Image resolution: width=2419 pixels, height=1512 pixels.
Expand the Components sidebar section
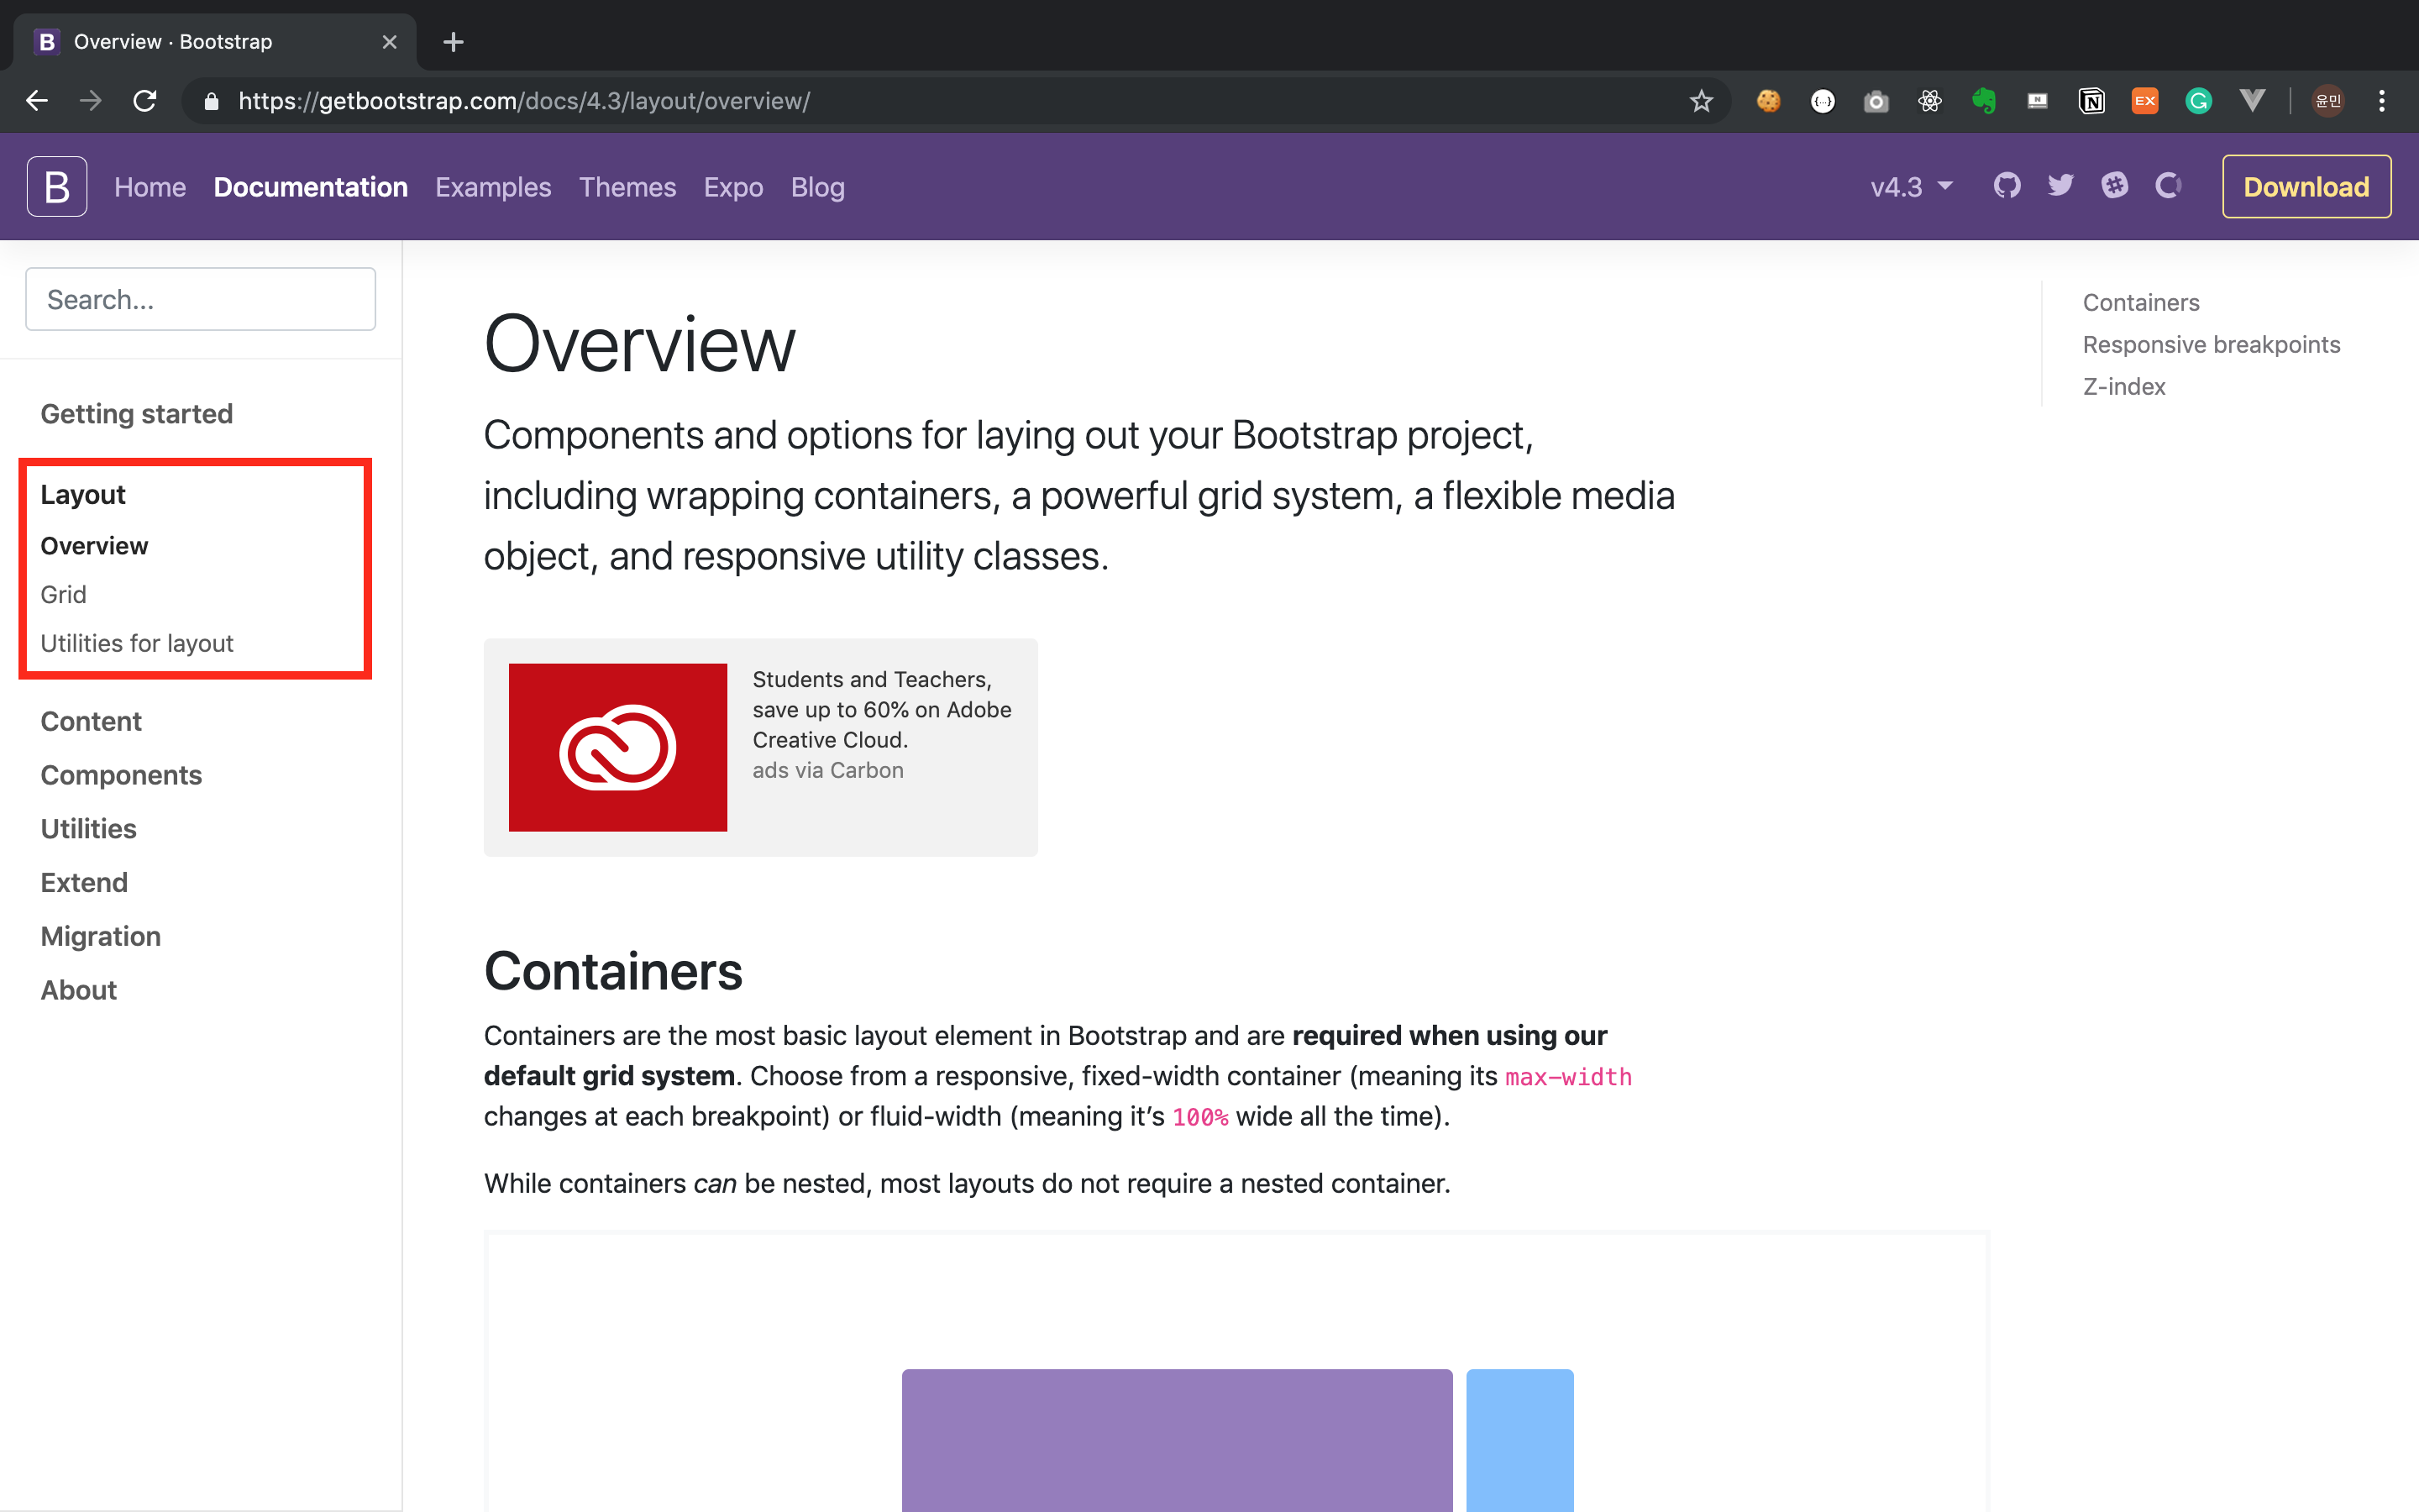(121, 775)
